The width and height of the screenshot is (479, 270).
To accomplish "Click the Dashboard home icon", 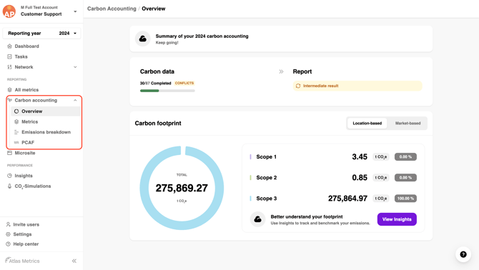I will pos(9,46).
